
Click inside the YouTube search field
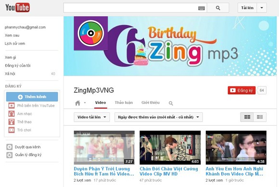pos(131,8)
